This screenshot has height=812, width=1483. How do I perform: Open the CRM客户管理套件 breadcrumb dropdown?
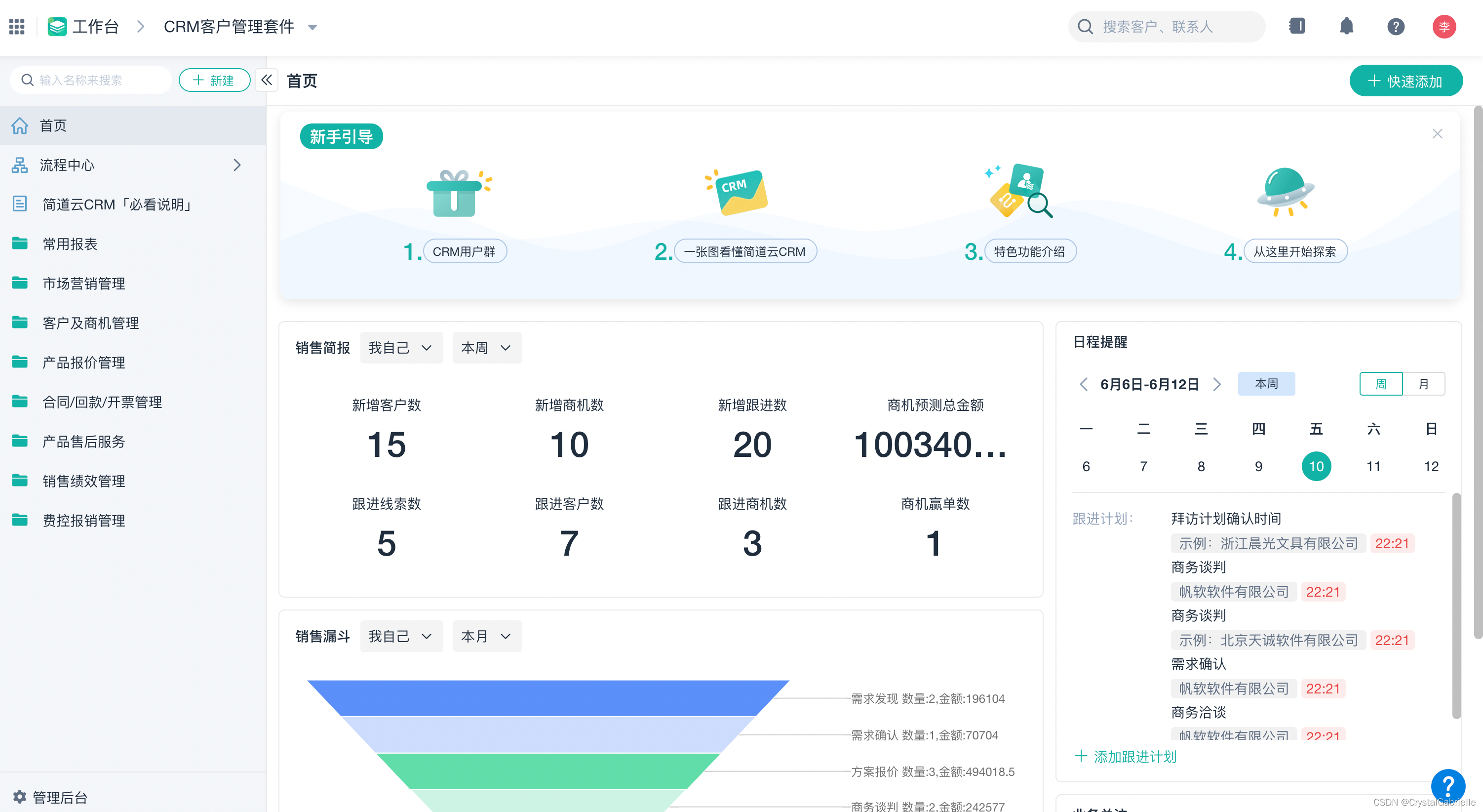coord(312,27)
